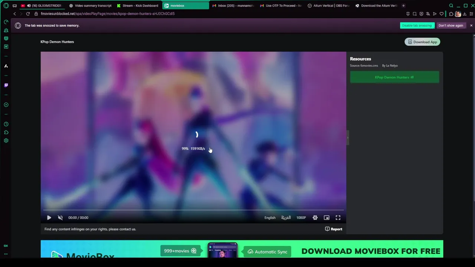Screen dimensions: 475x267
Task: Switch to GLXXMSTRIDER YouTube tab
Action: pos(42,6)
